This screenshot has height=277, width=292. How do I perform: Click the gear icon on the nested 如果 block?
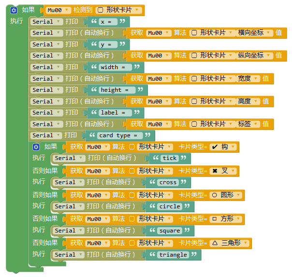click(x=36, y=147)
